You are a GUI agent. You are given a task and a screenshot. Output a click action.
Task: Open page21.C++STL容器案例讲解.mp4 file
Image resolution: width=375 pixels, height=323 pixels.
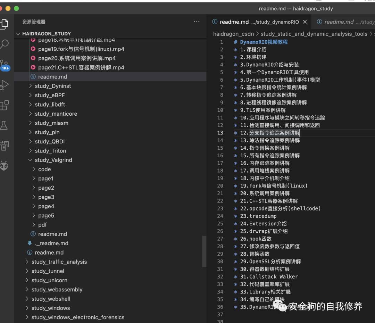[81, 67]
